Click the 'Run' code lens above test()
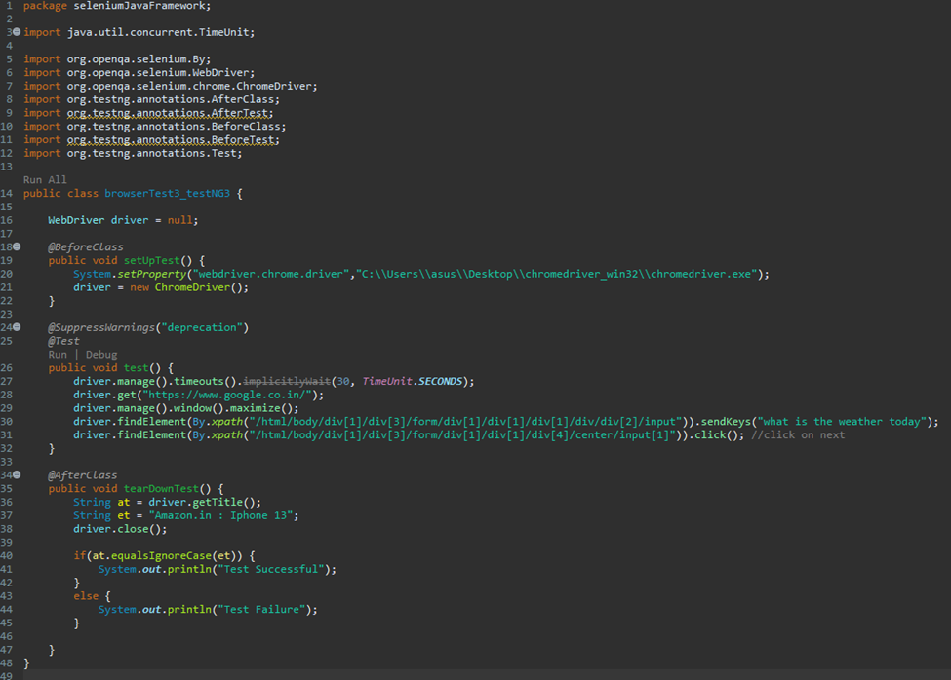 pos(58,355)
